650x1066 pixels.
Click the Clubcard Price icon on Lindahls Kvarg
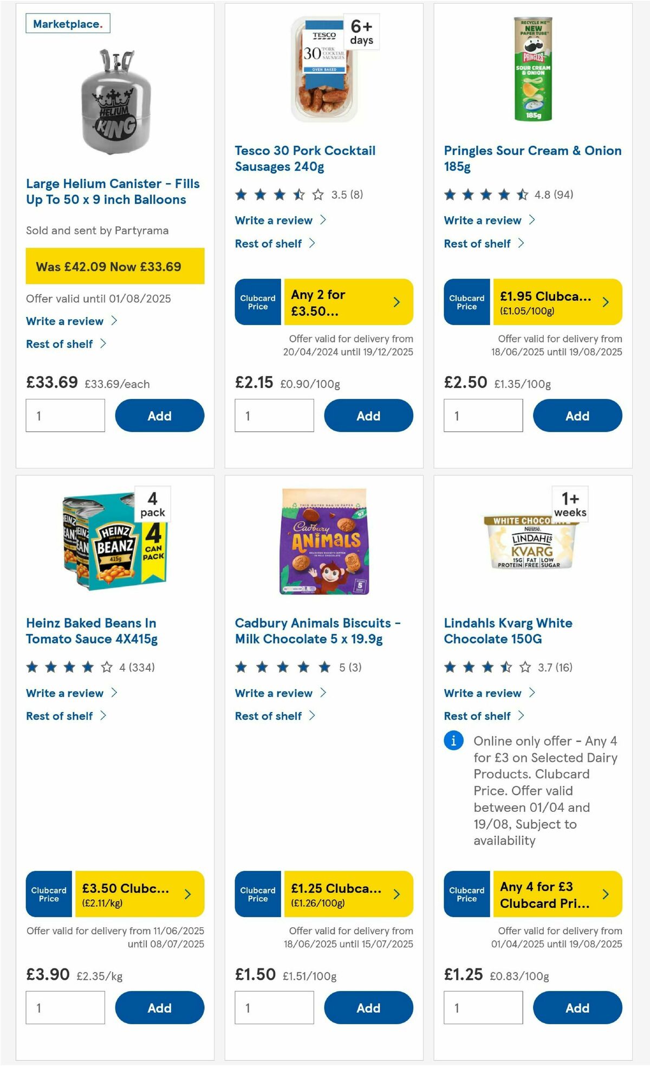[x=466, y=894]
